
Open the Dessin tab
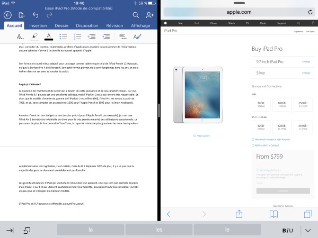(61, 26)
